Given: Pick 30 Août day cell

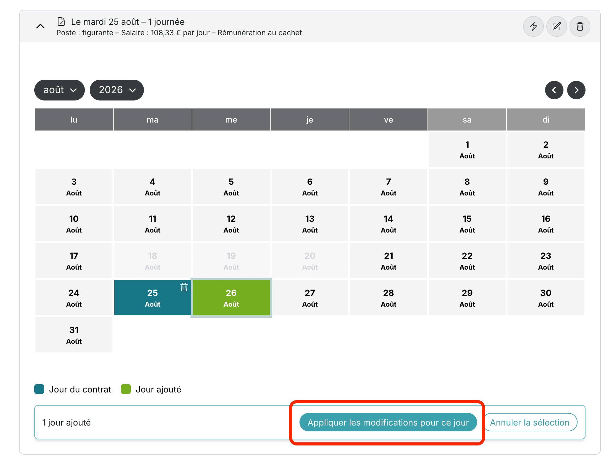Looking at the screenshot, I should (x=546, y=298).
